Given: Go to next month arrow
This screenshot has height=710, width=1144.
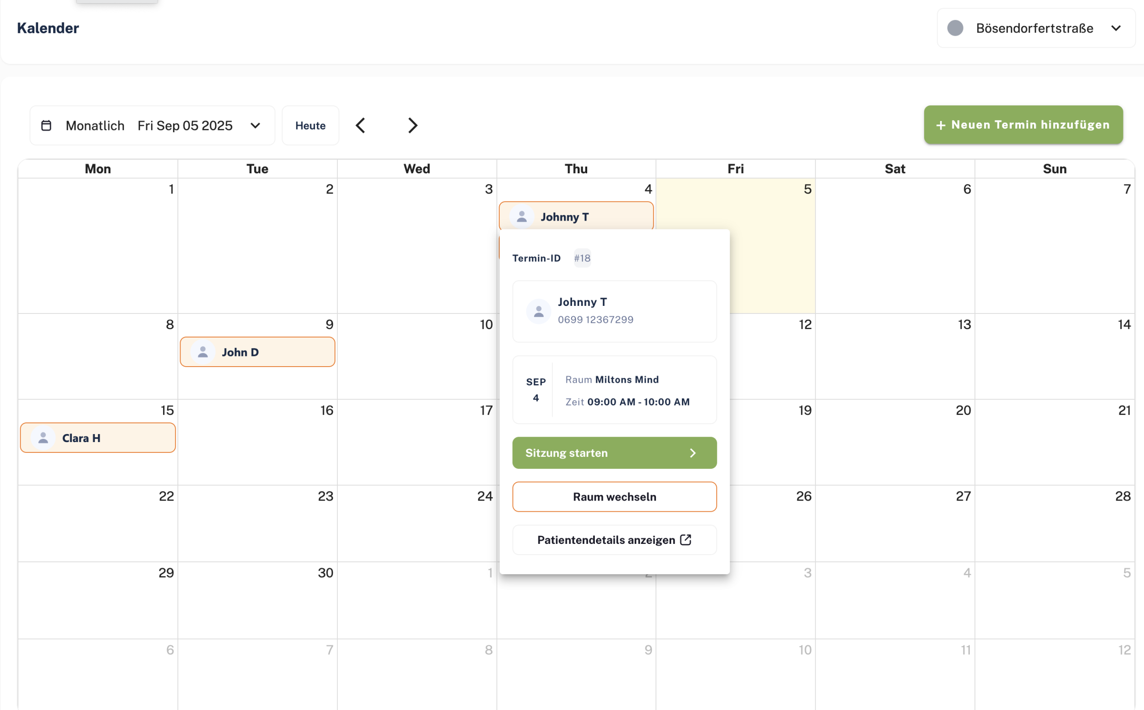Looking at the screenshot, I should (x=412, y=125).
